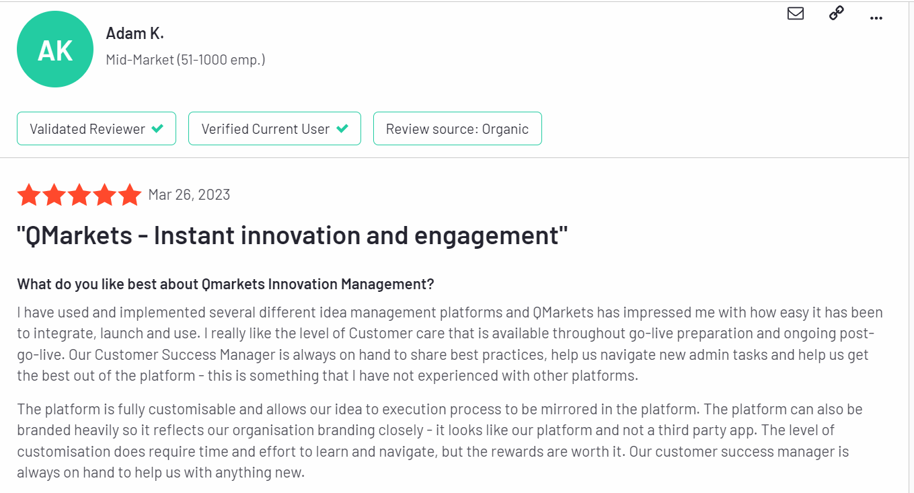Click the fourth rating star

click(105, 195)
